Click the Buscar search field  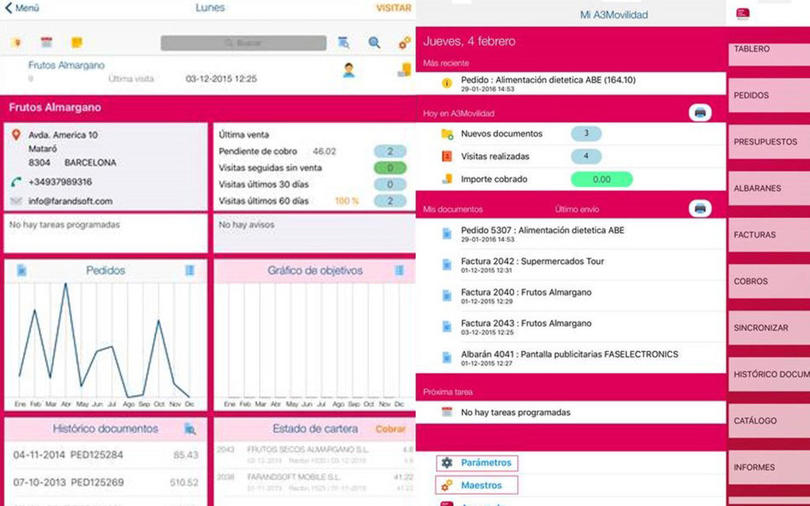click(x=244, y=43)
